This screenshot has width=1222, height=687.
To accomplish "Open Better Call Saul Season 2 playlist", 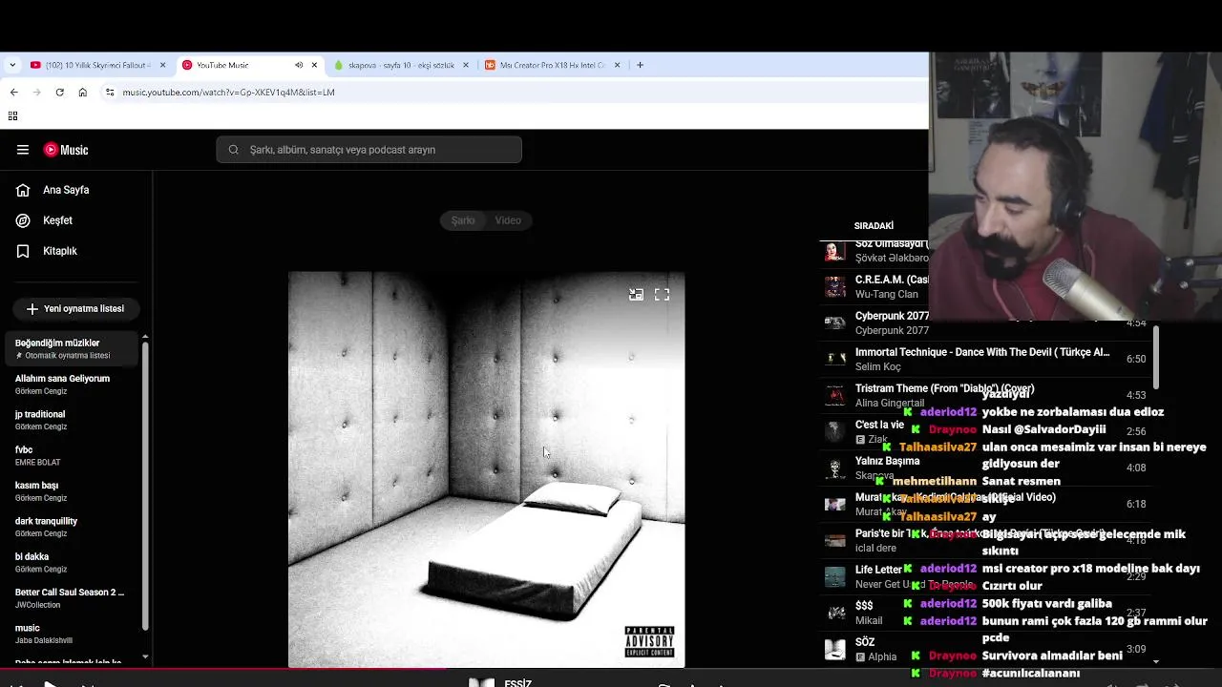I will pyautogui.click(x=72, y=598).
